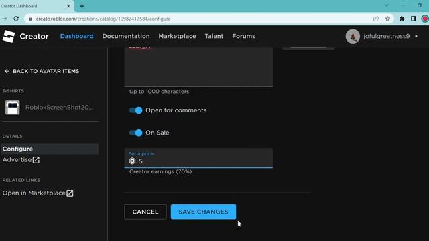Open the Forums nav item

(243, 36)
